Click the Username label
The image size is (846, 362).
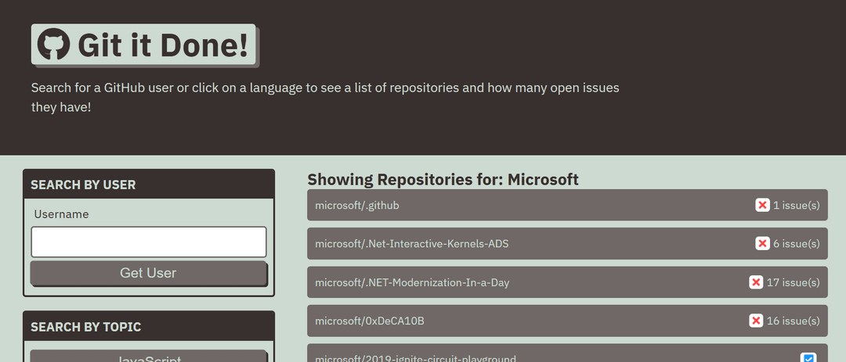click(62, 214)
